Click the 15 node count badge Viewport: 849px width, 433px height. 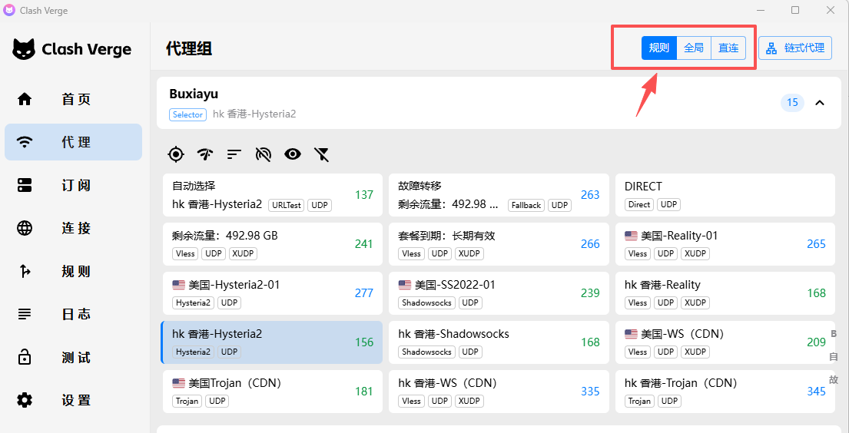pos(792,102)
